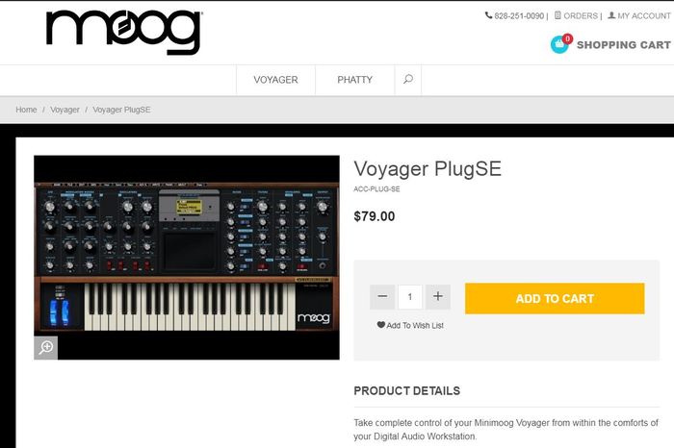
Task: Open the search magnifier icon in the nav bar
Action: point(408,80)
